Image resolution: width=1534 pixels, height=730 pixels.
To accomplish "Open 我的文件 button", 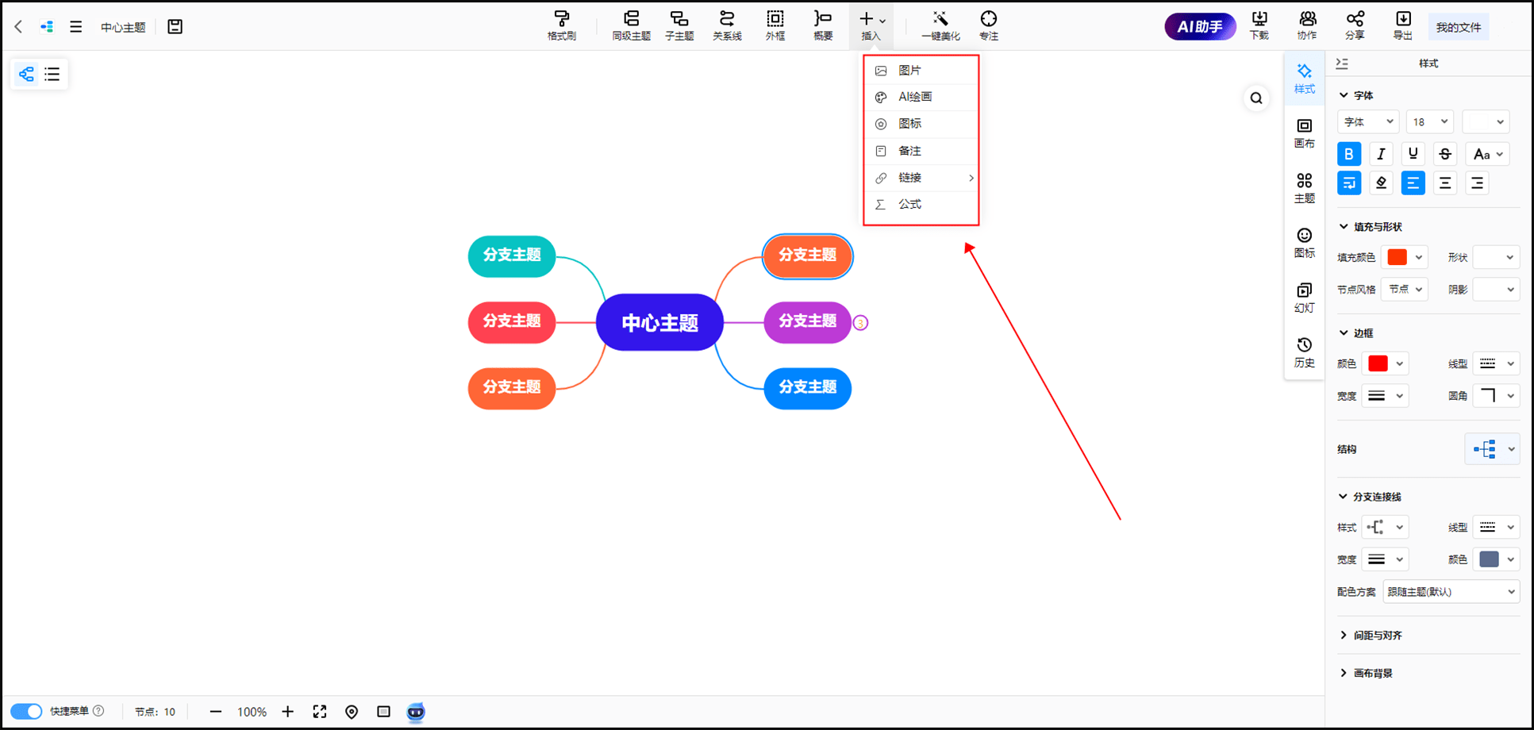I will [x=1458, y=27].
